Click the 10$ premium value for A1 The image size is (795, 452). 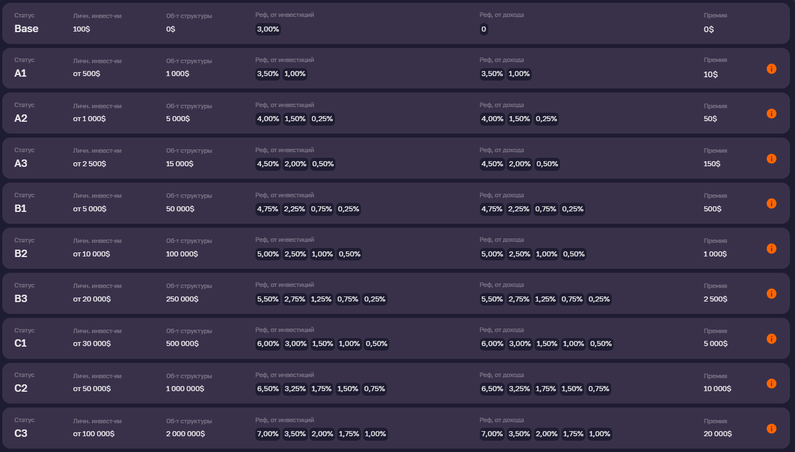tap(710, 74)
